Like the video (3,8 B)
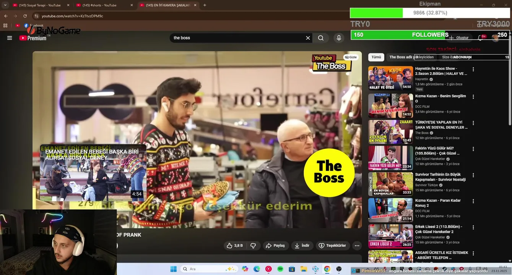The width and height of the screenshot is (512, 275). pyautogui.click(x=235, y=246)
